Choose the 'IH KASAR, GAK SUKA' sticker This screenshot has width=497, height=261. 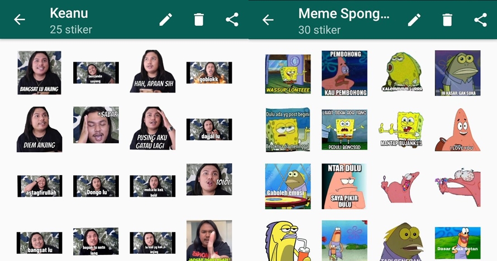458,73
